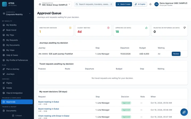Image resolution: width=191 pixels, height=119 pixels.
Task: Open the AI Copilot button
Action: coord(140,4)
